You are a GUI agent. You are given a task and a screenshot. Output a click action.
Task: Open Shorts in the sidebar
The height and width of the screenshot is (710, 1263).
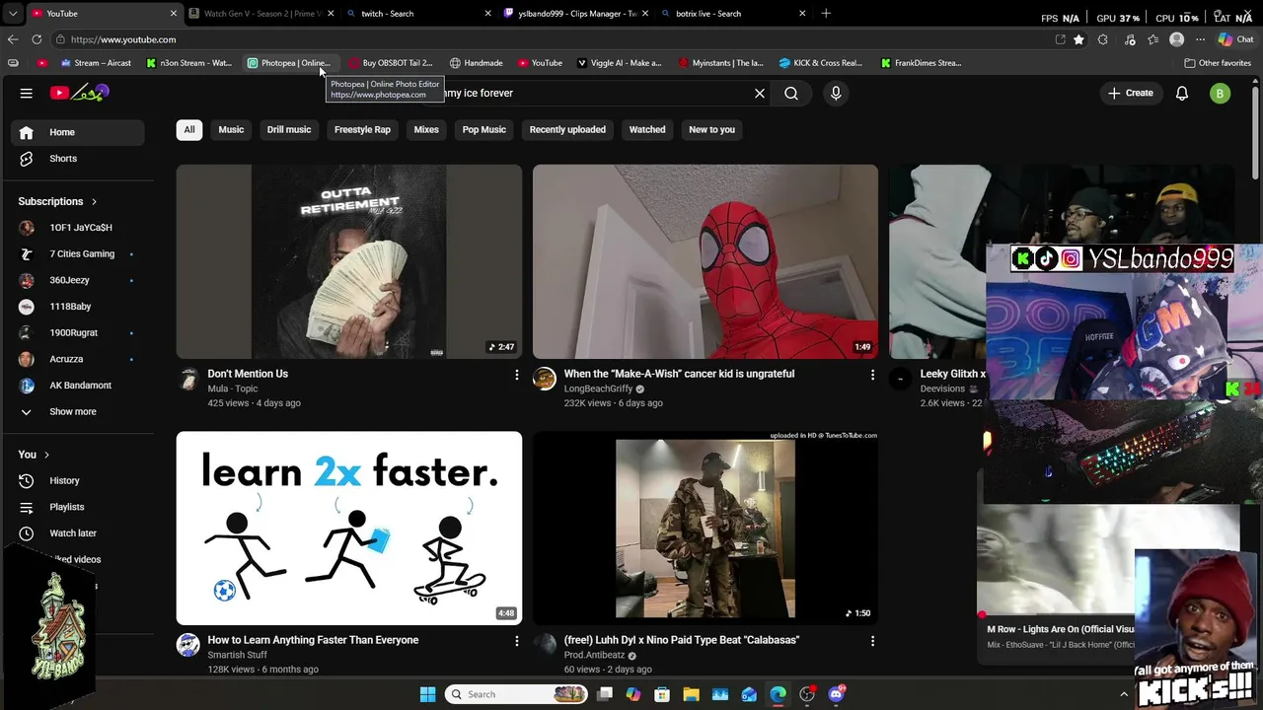pyautogui.click(x=77, y=159)
